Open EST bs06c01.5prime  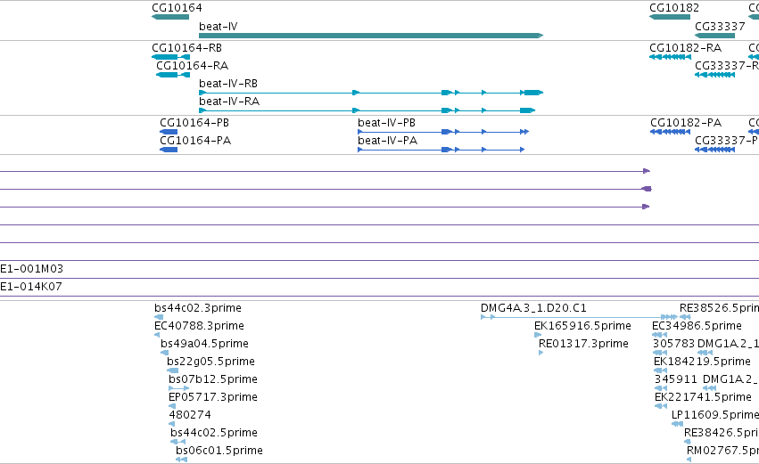pyautogui.click(x=219, y=451)
